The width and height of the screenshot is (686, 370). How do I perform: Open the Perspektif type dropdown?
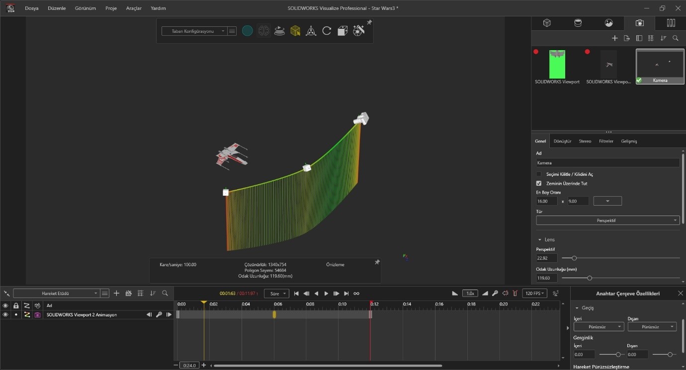click(607, 220)
